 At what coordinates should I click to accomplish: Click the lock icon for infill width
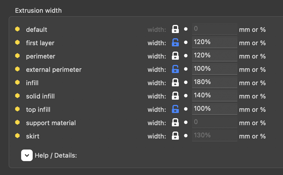[175, 83]
